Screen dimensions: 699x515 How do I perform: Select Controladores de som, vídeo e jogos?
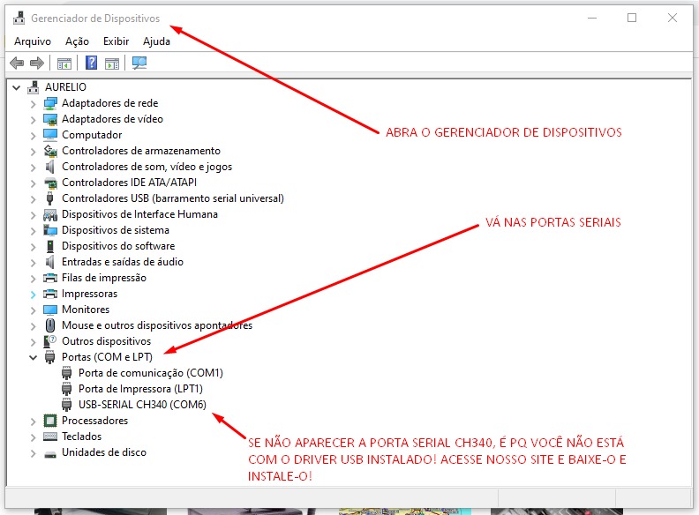147,167
